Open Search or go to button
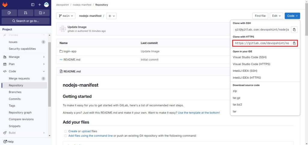Viewport: 308px width, 145px height. coord(26,21)
